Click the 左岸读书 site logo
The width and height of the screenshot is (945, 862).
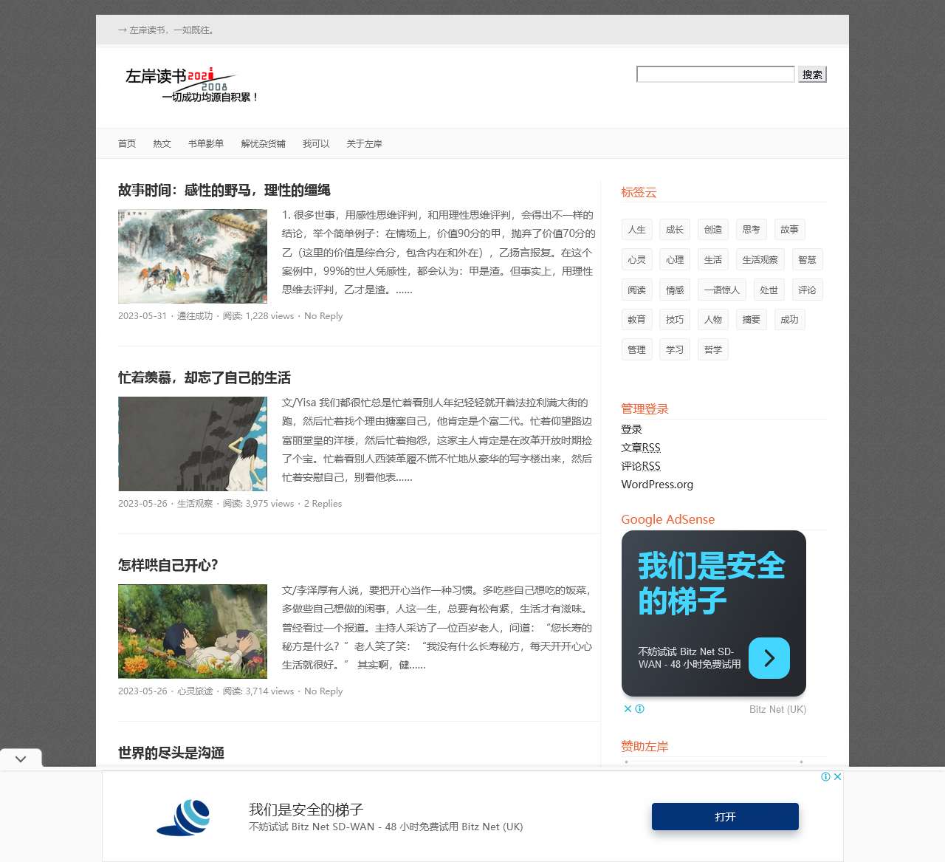click(191, 85)
